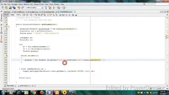
Task: Open the editor Forward history dropdown arrow
Action: click(x=33, y=15)
